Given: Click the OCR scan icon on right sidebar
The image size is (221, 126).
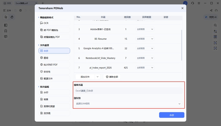Looking at the screenshot, I should pyautogui.click(x=215, y=43).
